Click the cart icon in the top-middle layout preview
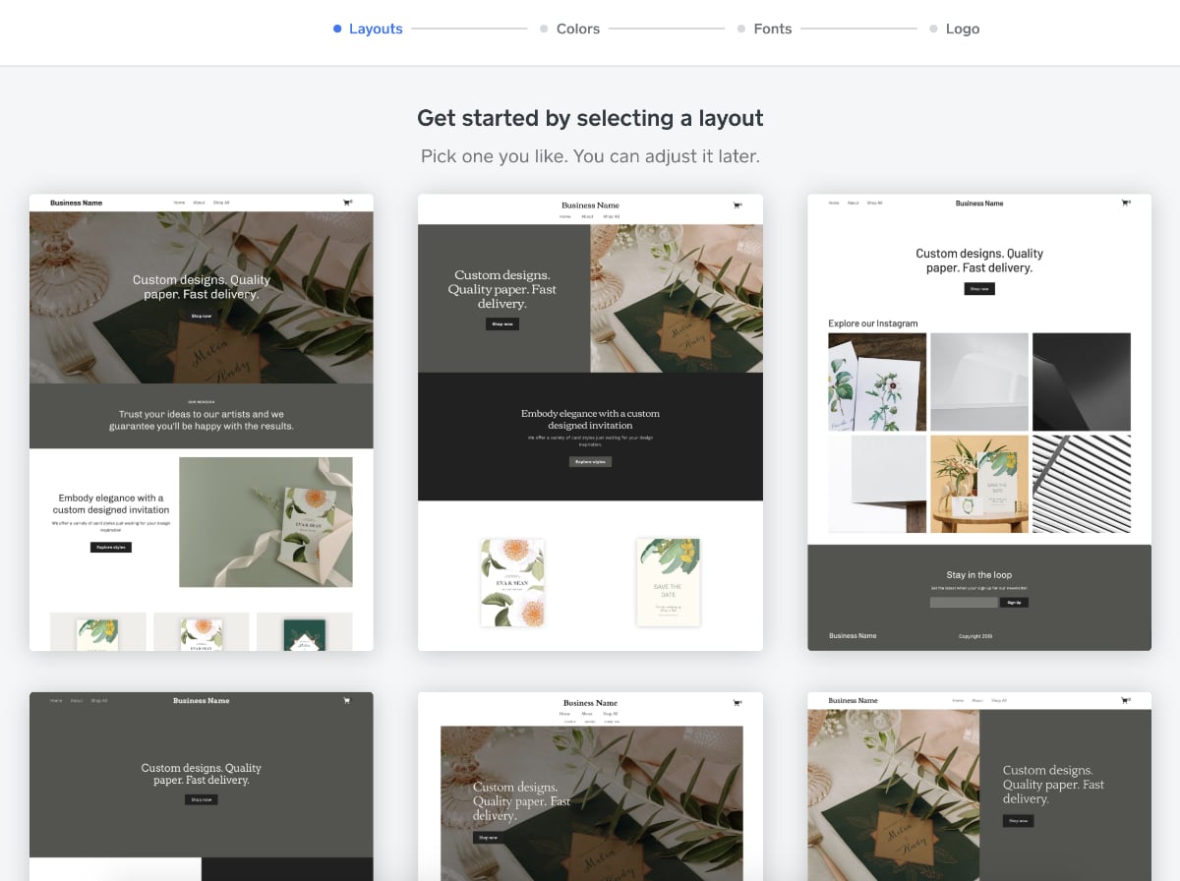 pyautogui.click(x=737, y=206)
